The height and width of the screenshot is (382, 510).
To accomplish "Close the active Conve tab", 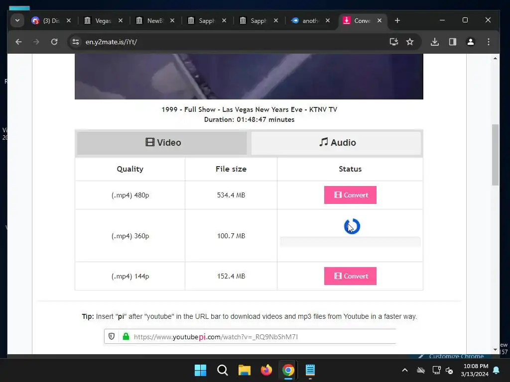I will [x=379, y=20].
